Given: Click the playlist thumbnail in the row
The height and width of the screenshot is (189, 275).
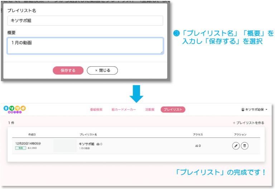Looking at the screenshot, I should (x=65, y=146).
